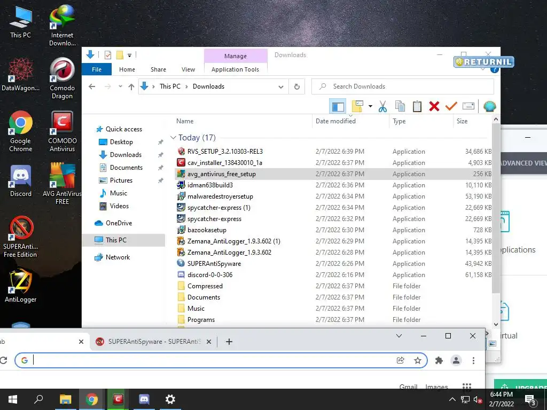547x410 pixels.
Task: Click the Paste clipboard icon in toolbar
Action: (x=417, y=106)
